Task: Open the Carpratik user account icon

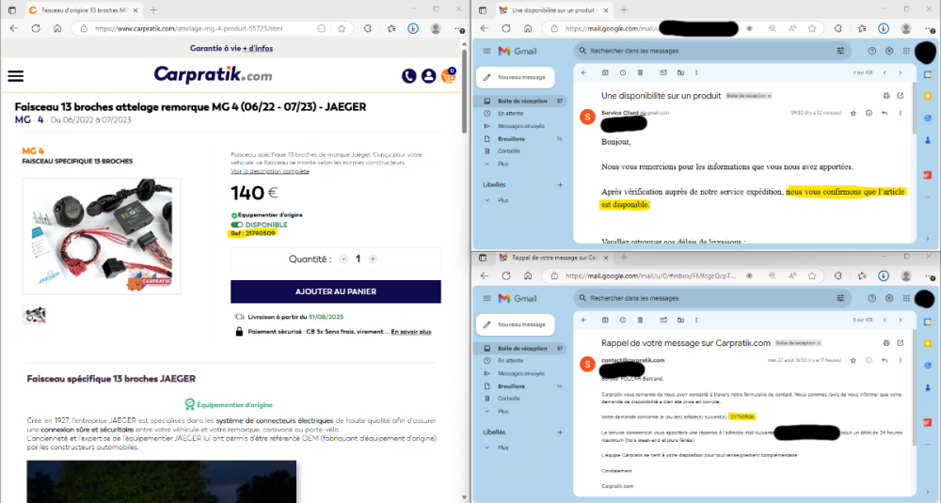Action: point(428,76)
